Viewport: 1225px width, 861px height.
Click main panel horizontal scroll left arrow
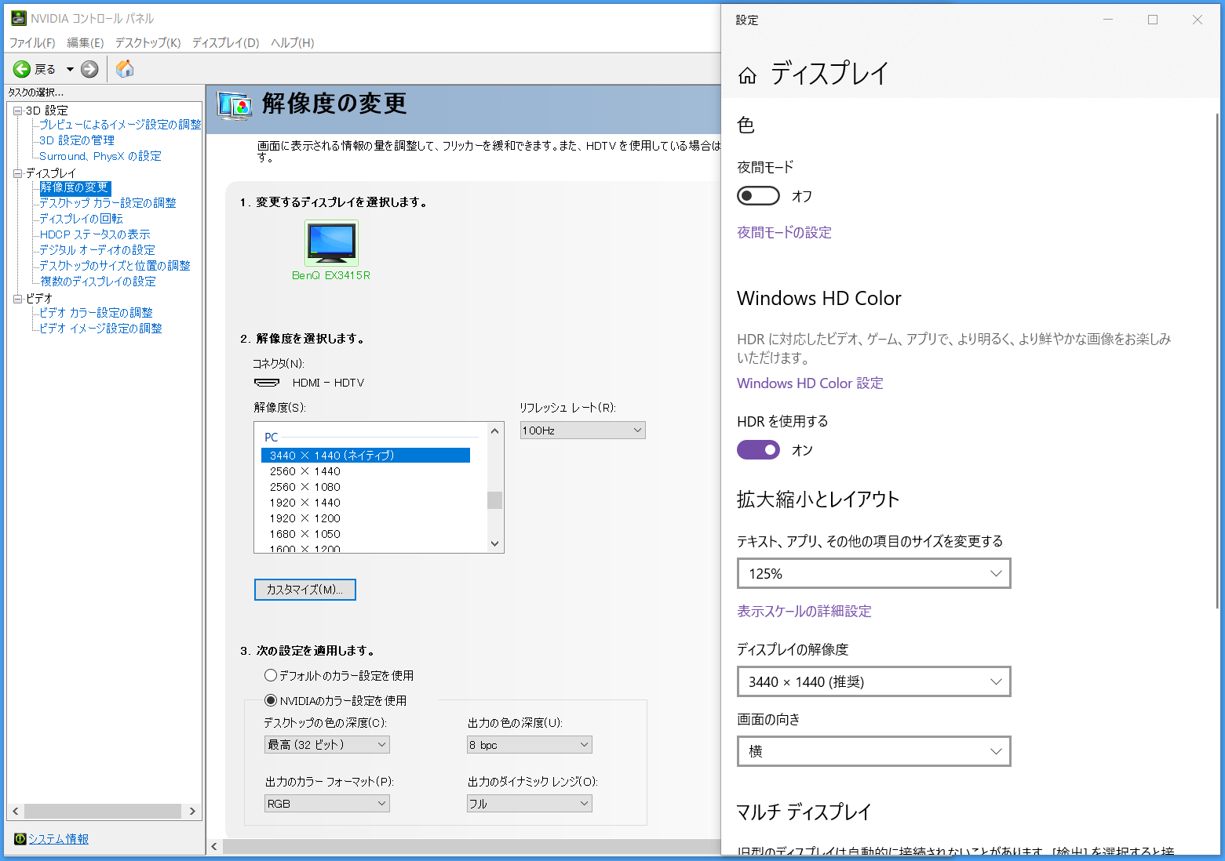215,847
